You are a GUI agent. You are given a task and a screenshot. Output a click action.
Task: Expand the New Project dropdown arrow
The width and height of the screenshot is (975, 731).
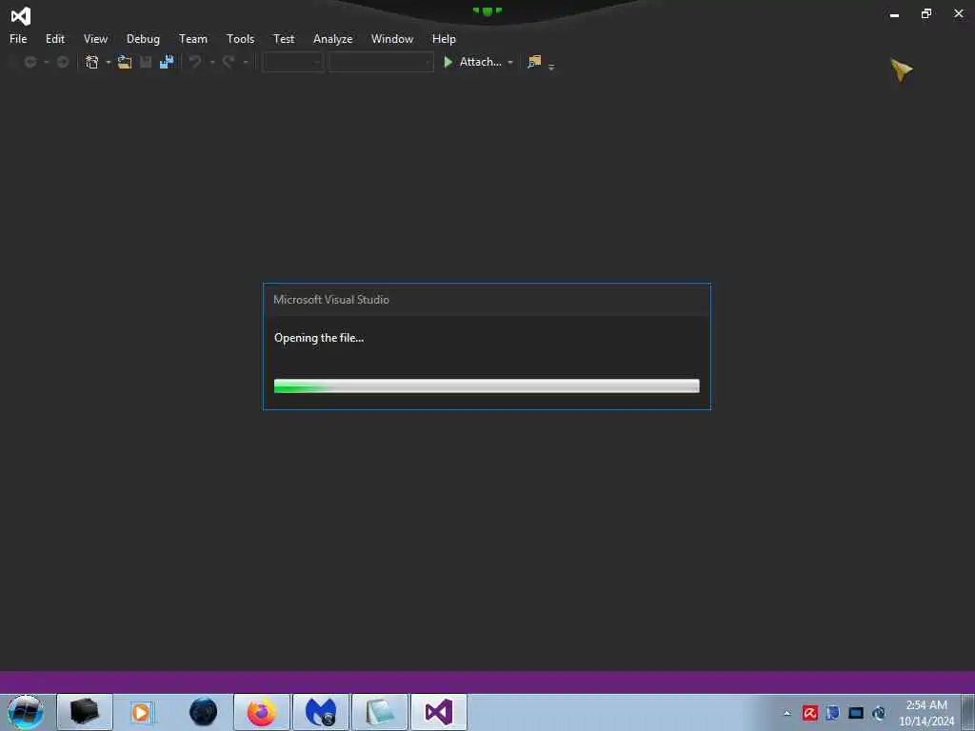(x=109, y=62)
